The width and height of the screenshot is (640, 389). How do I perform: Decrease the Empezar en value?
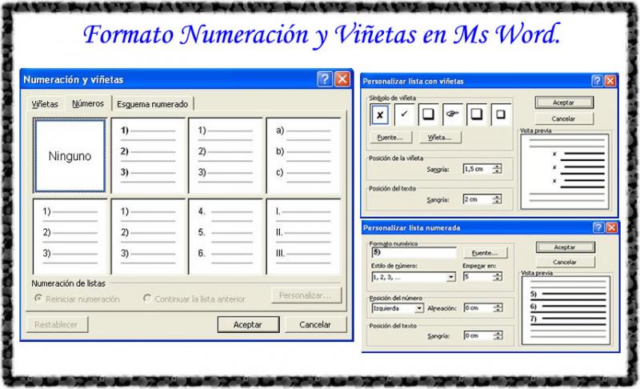point(497,279)
